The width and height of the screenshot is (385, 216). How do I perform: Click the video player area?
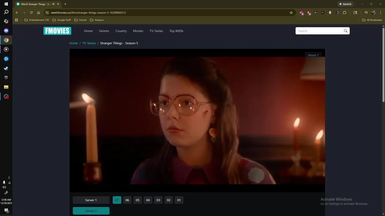click(x=197, y=120)
